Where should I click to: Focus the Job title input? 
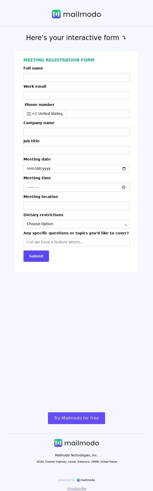[76, 150]
